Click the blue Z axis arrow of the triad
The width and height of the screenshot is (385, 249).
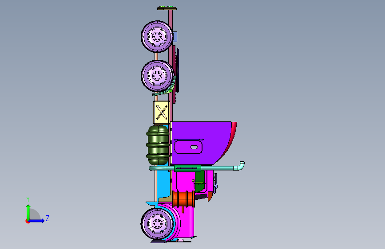(x=37, y=221)
